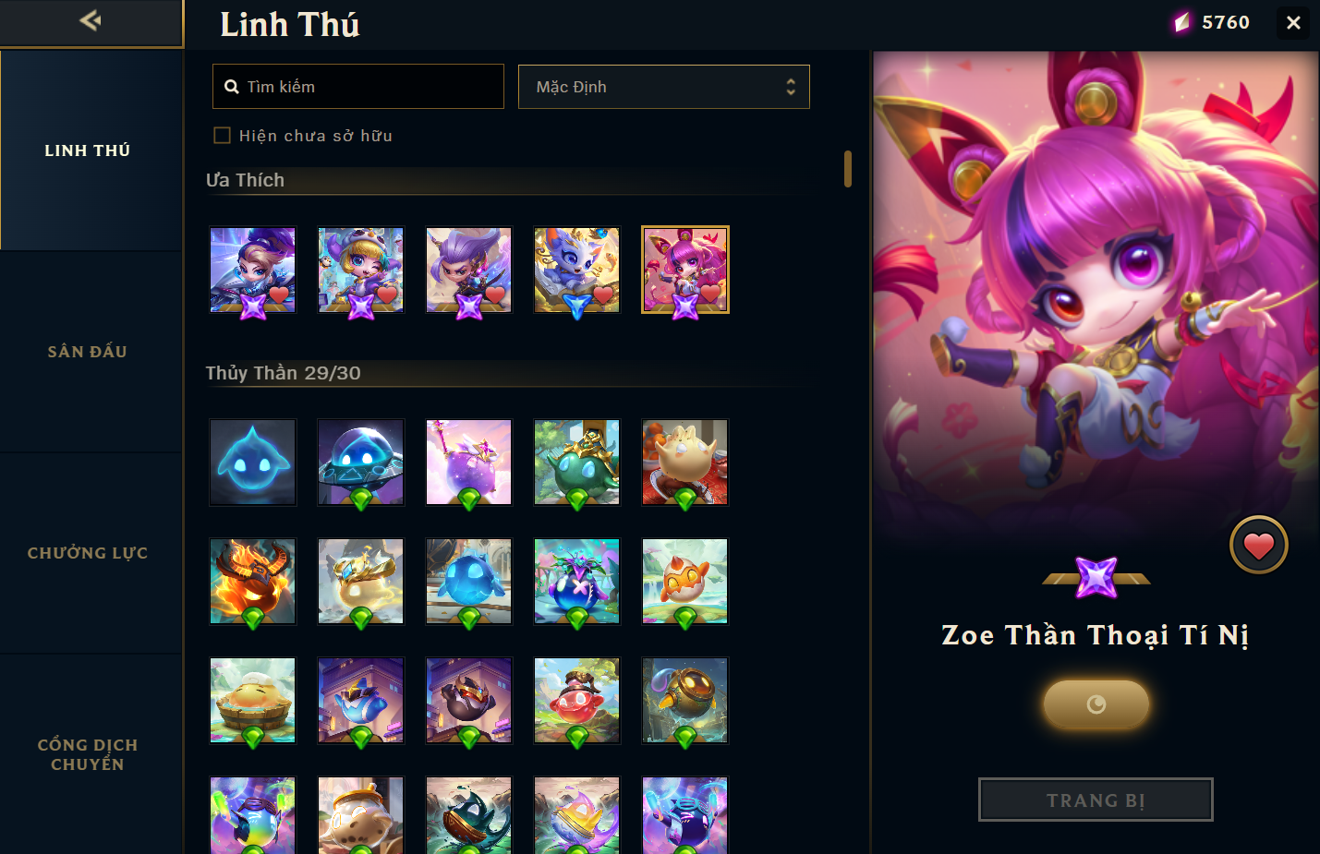Open the CHƯỞNG LỰC tab
1320x854 pixels.
click(x=88, y=553)
